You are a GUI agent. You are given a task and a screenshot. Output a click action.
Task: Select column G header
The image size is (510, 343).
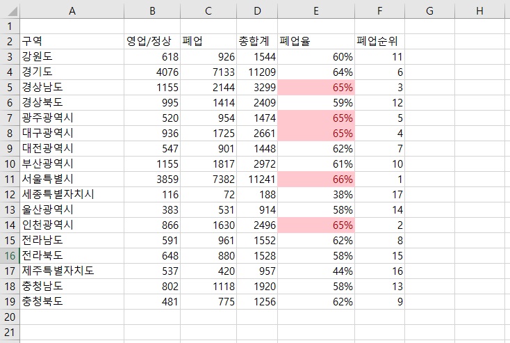429,11
